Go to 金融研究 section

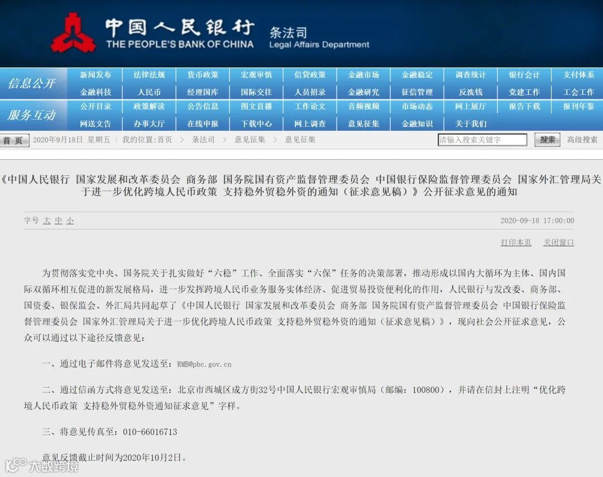pyautogui.click(x=363, y=92)
